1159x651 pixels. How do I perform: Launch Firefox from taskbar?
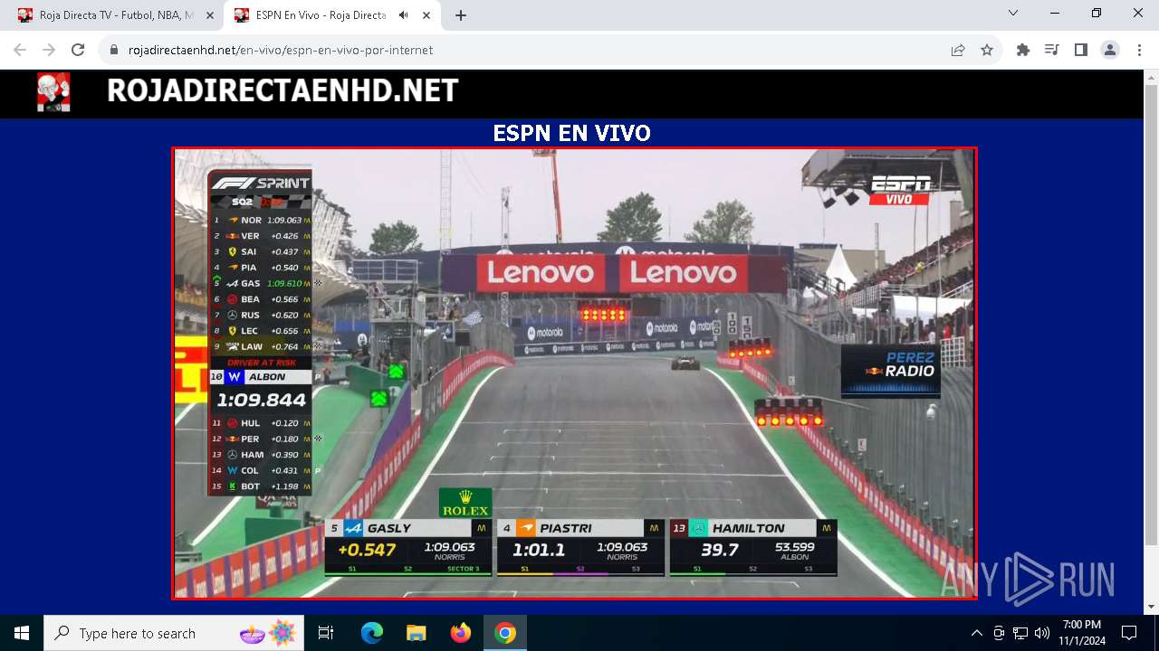tap(461, 633)
